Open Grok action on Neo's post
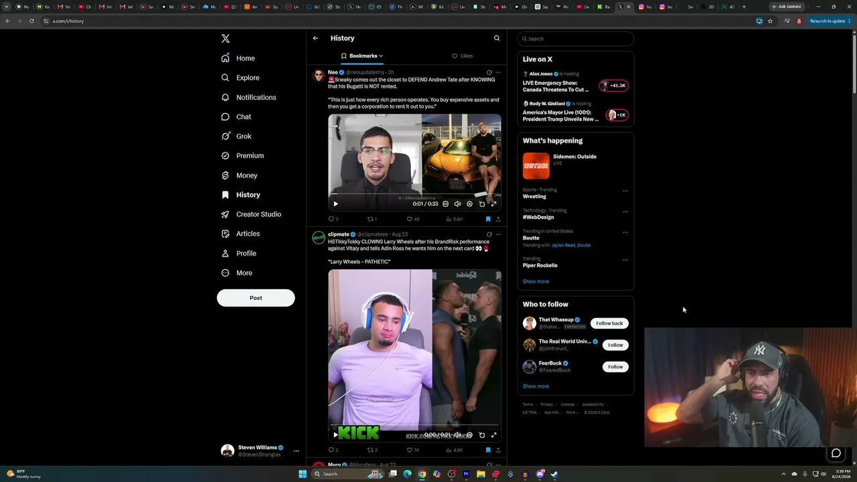Viewport: 857px width, 482px height. [x=489, y=72]
